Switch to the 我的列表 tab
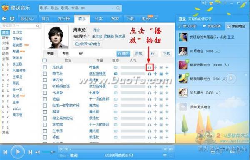The image size is (250, 160). coord(212,26)
